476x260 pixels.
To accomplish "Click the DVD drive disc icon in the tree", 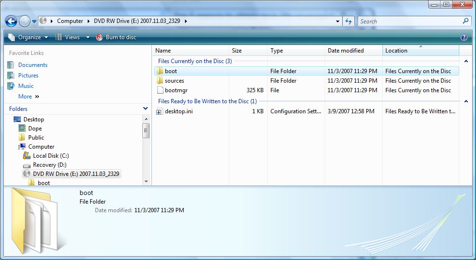I will [x=27, y=174].
